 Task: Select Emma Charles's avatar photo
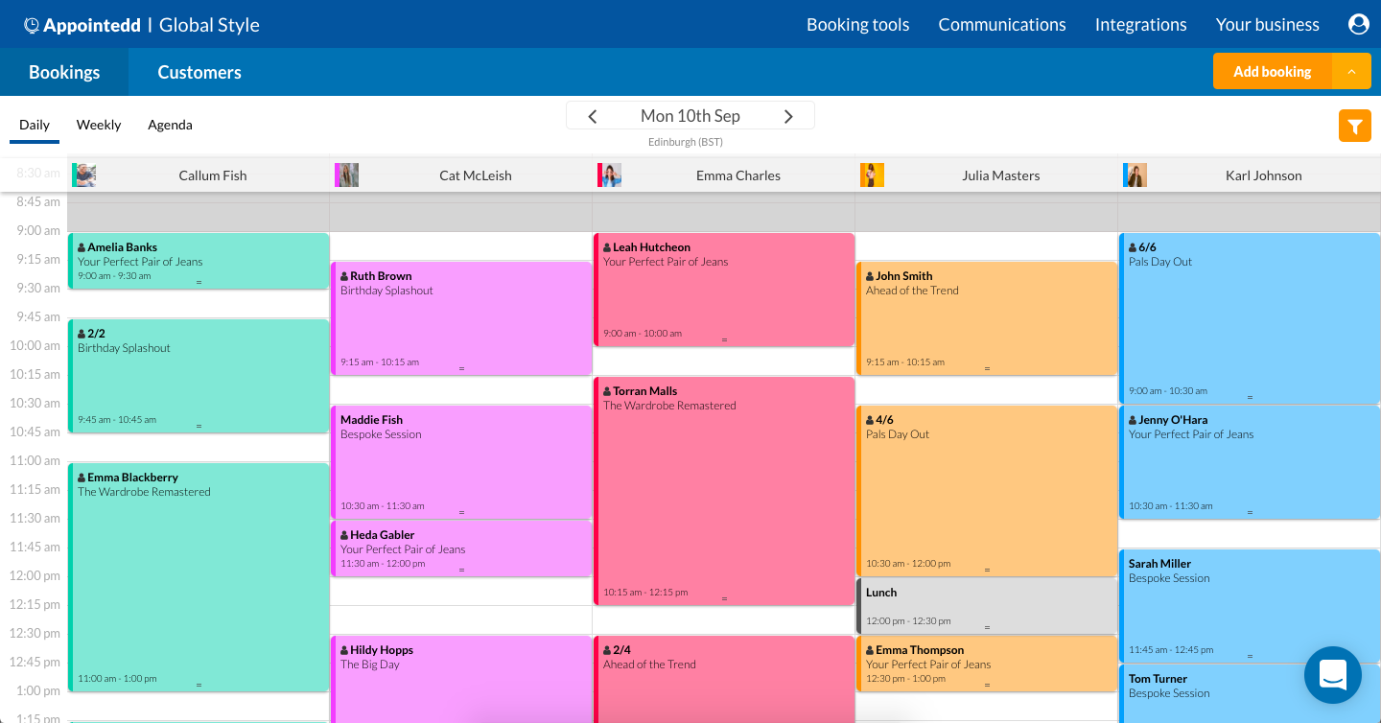(x=609, y=175)
